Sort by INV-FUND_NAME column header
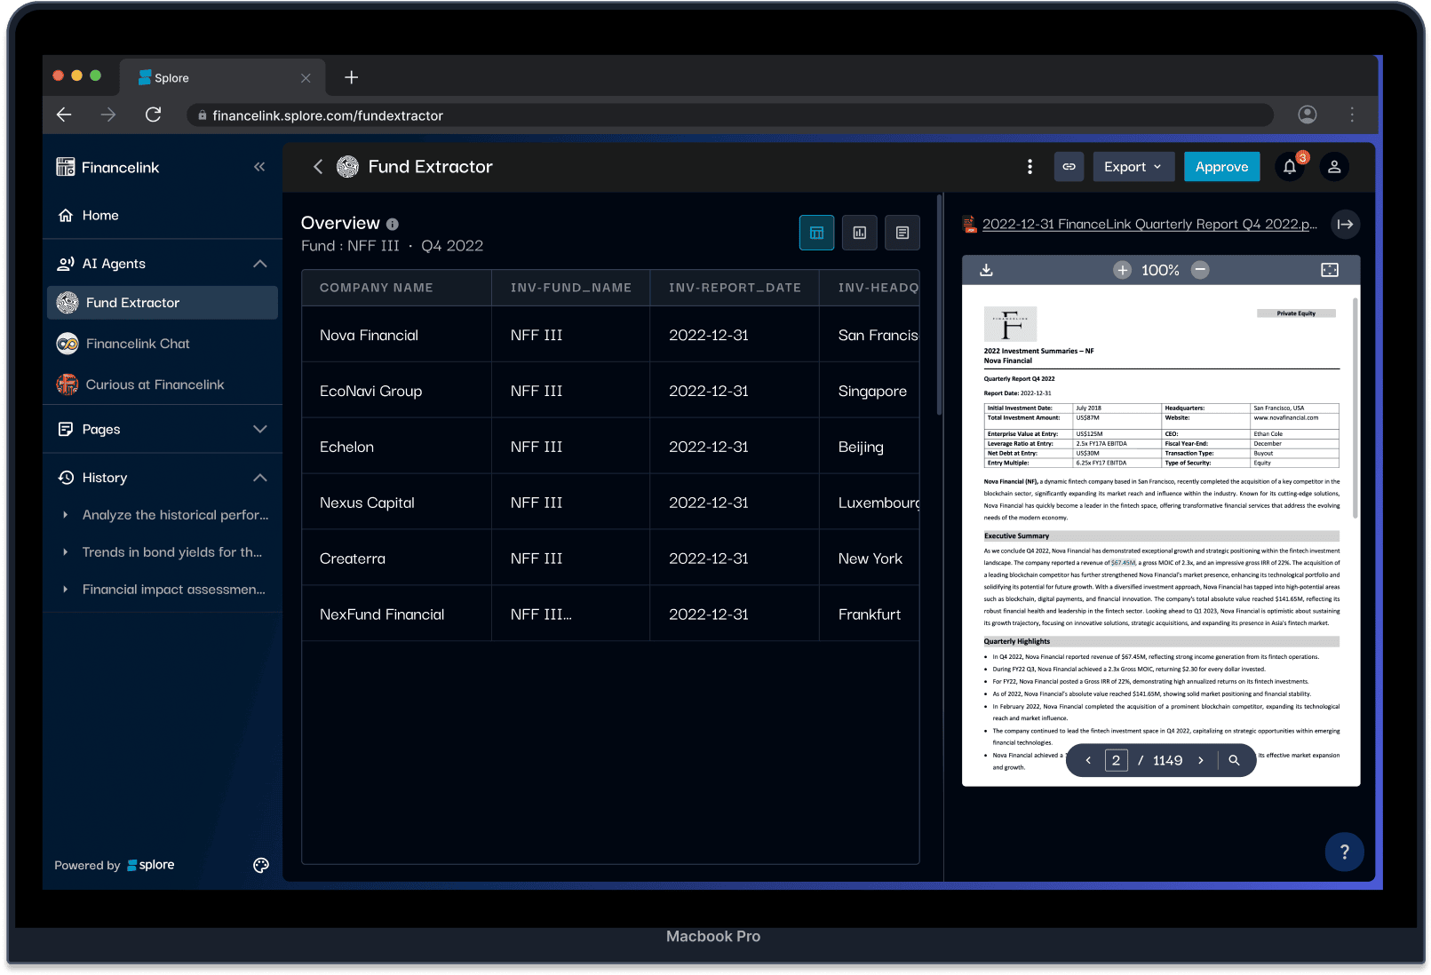This screenshot has width=1431, height=975. [571, 288]
